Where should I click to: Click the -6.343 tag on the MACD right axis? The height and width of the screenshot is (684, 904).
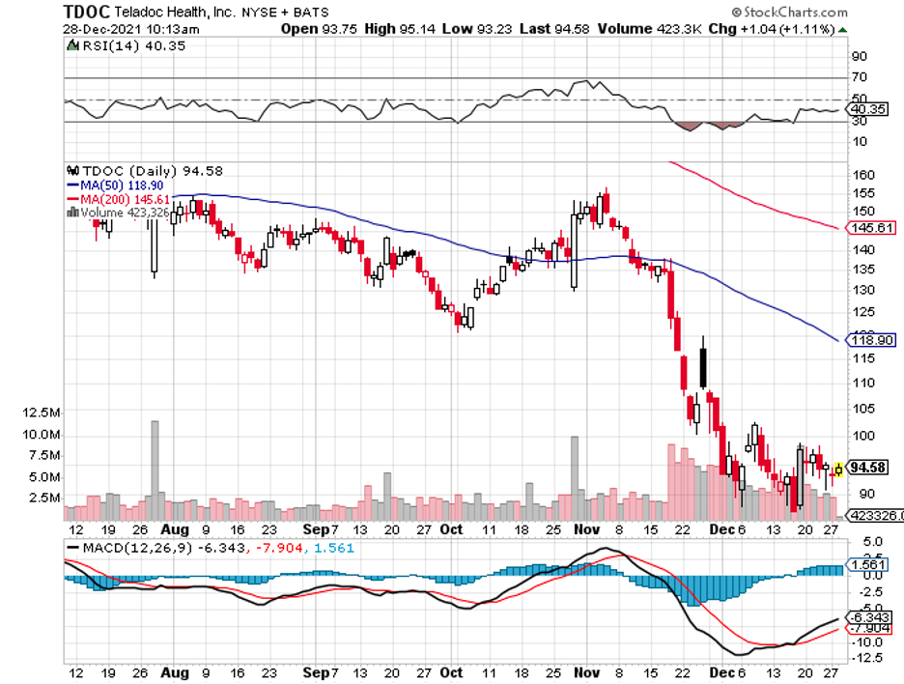pyautogui.click(x=870, y=617)
